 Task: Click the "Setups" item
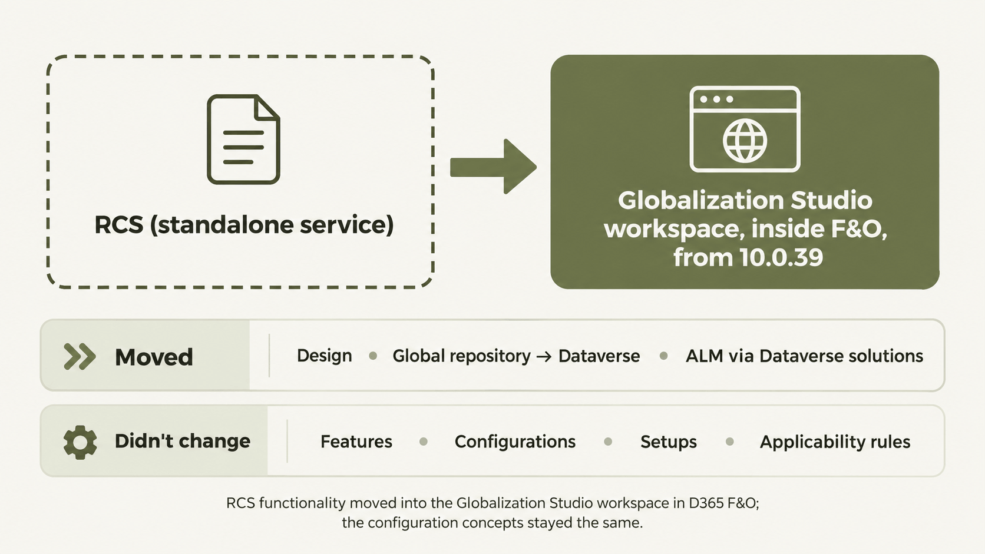[x=669, y=442]
